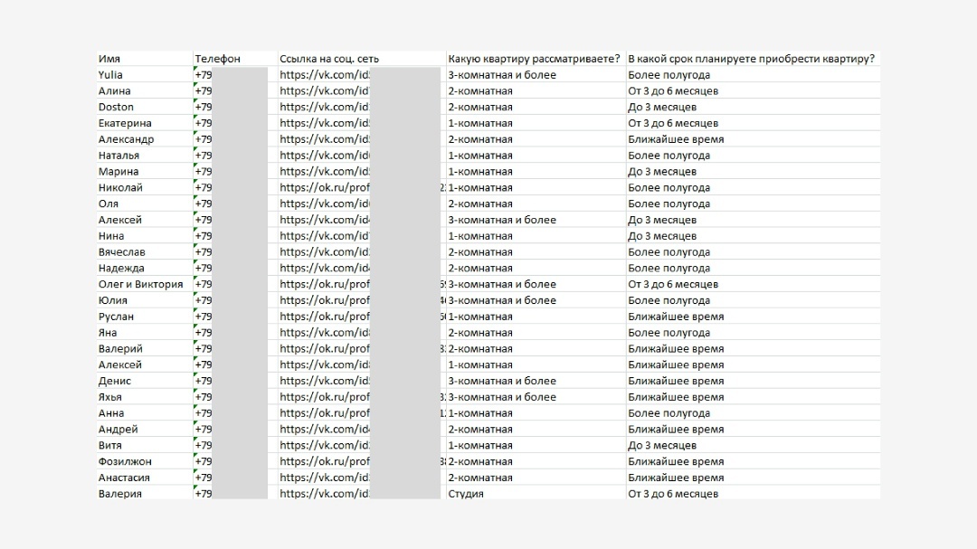The image size is (977, 549).
Task: Open the ok.ru profile link in Фозилжон's row
Action: pos(325,462)
